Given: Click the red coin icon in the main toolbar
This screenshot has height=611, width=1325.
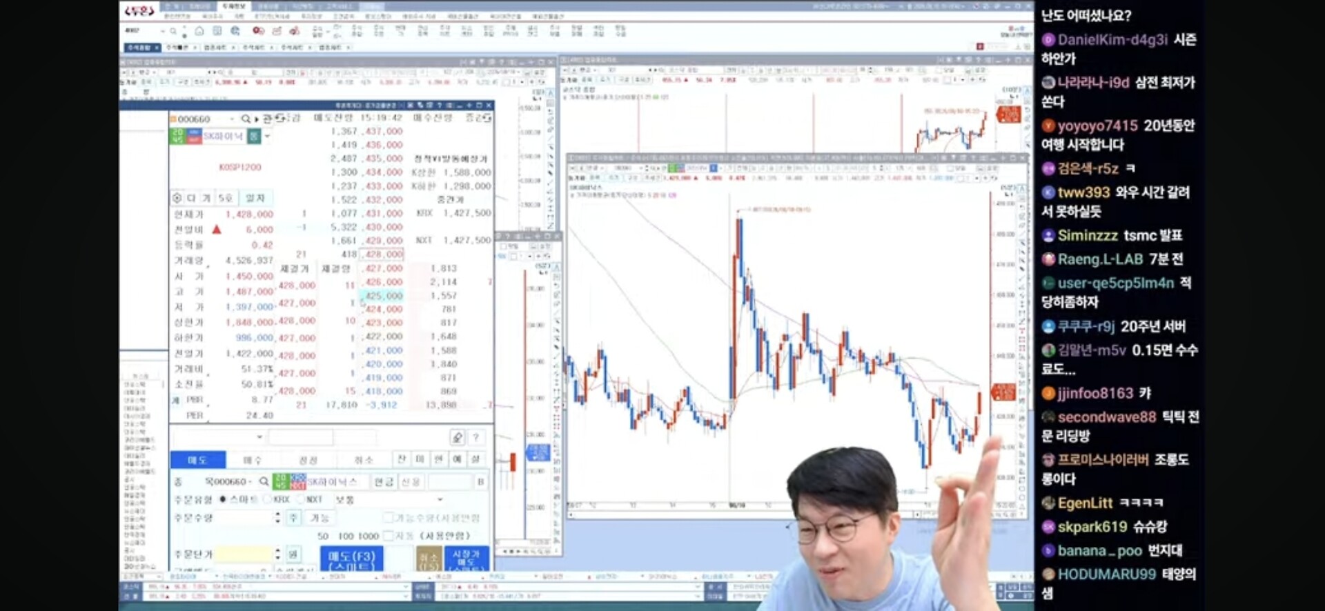Looking at the screenshot, I should (x=258, y=31).
